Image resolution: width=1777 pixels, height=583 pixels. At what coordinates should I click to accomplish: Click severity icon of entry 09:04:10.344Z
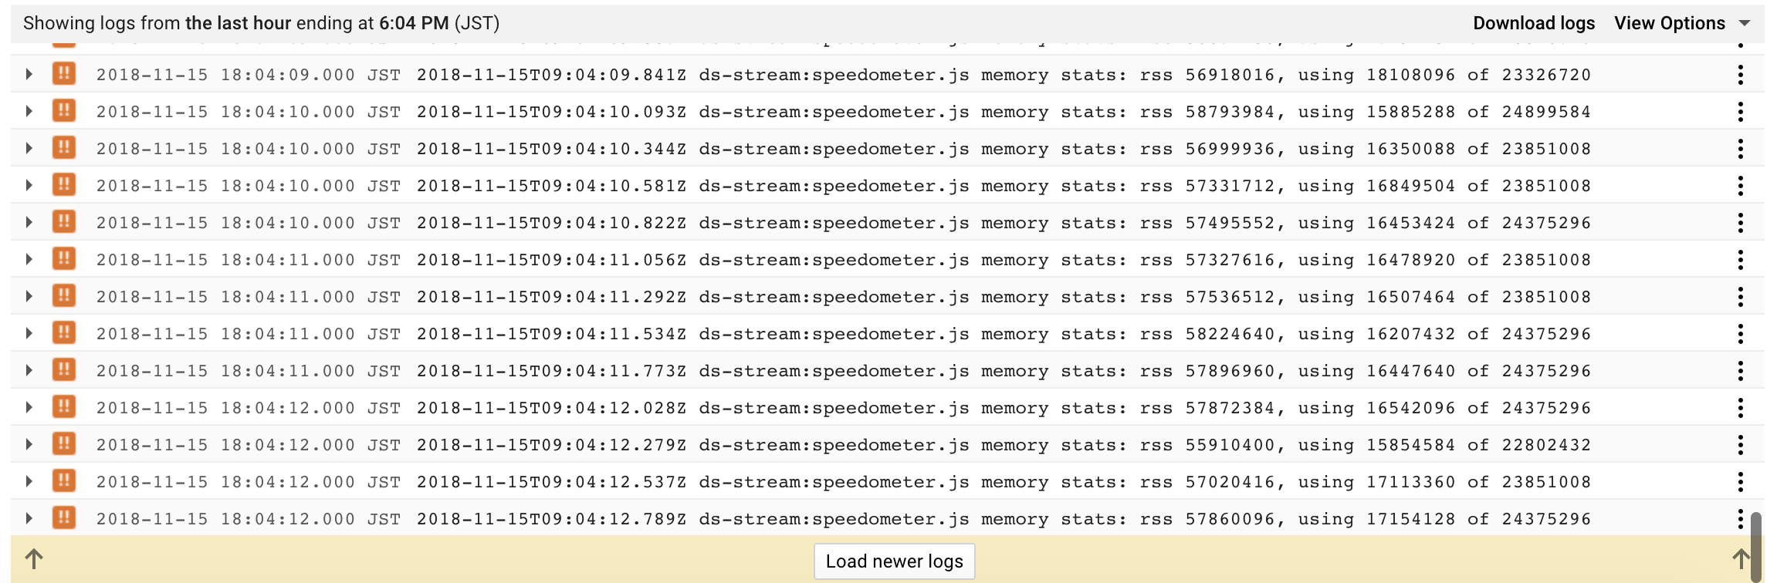click(64, 147)
